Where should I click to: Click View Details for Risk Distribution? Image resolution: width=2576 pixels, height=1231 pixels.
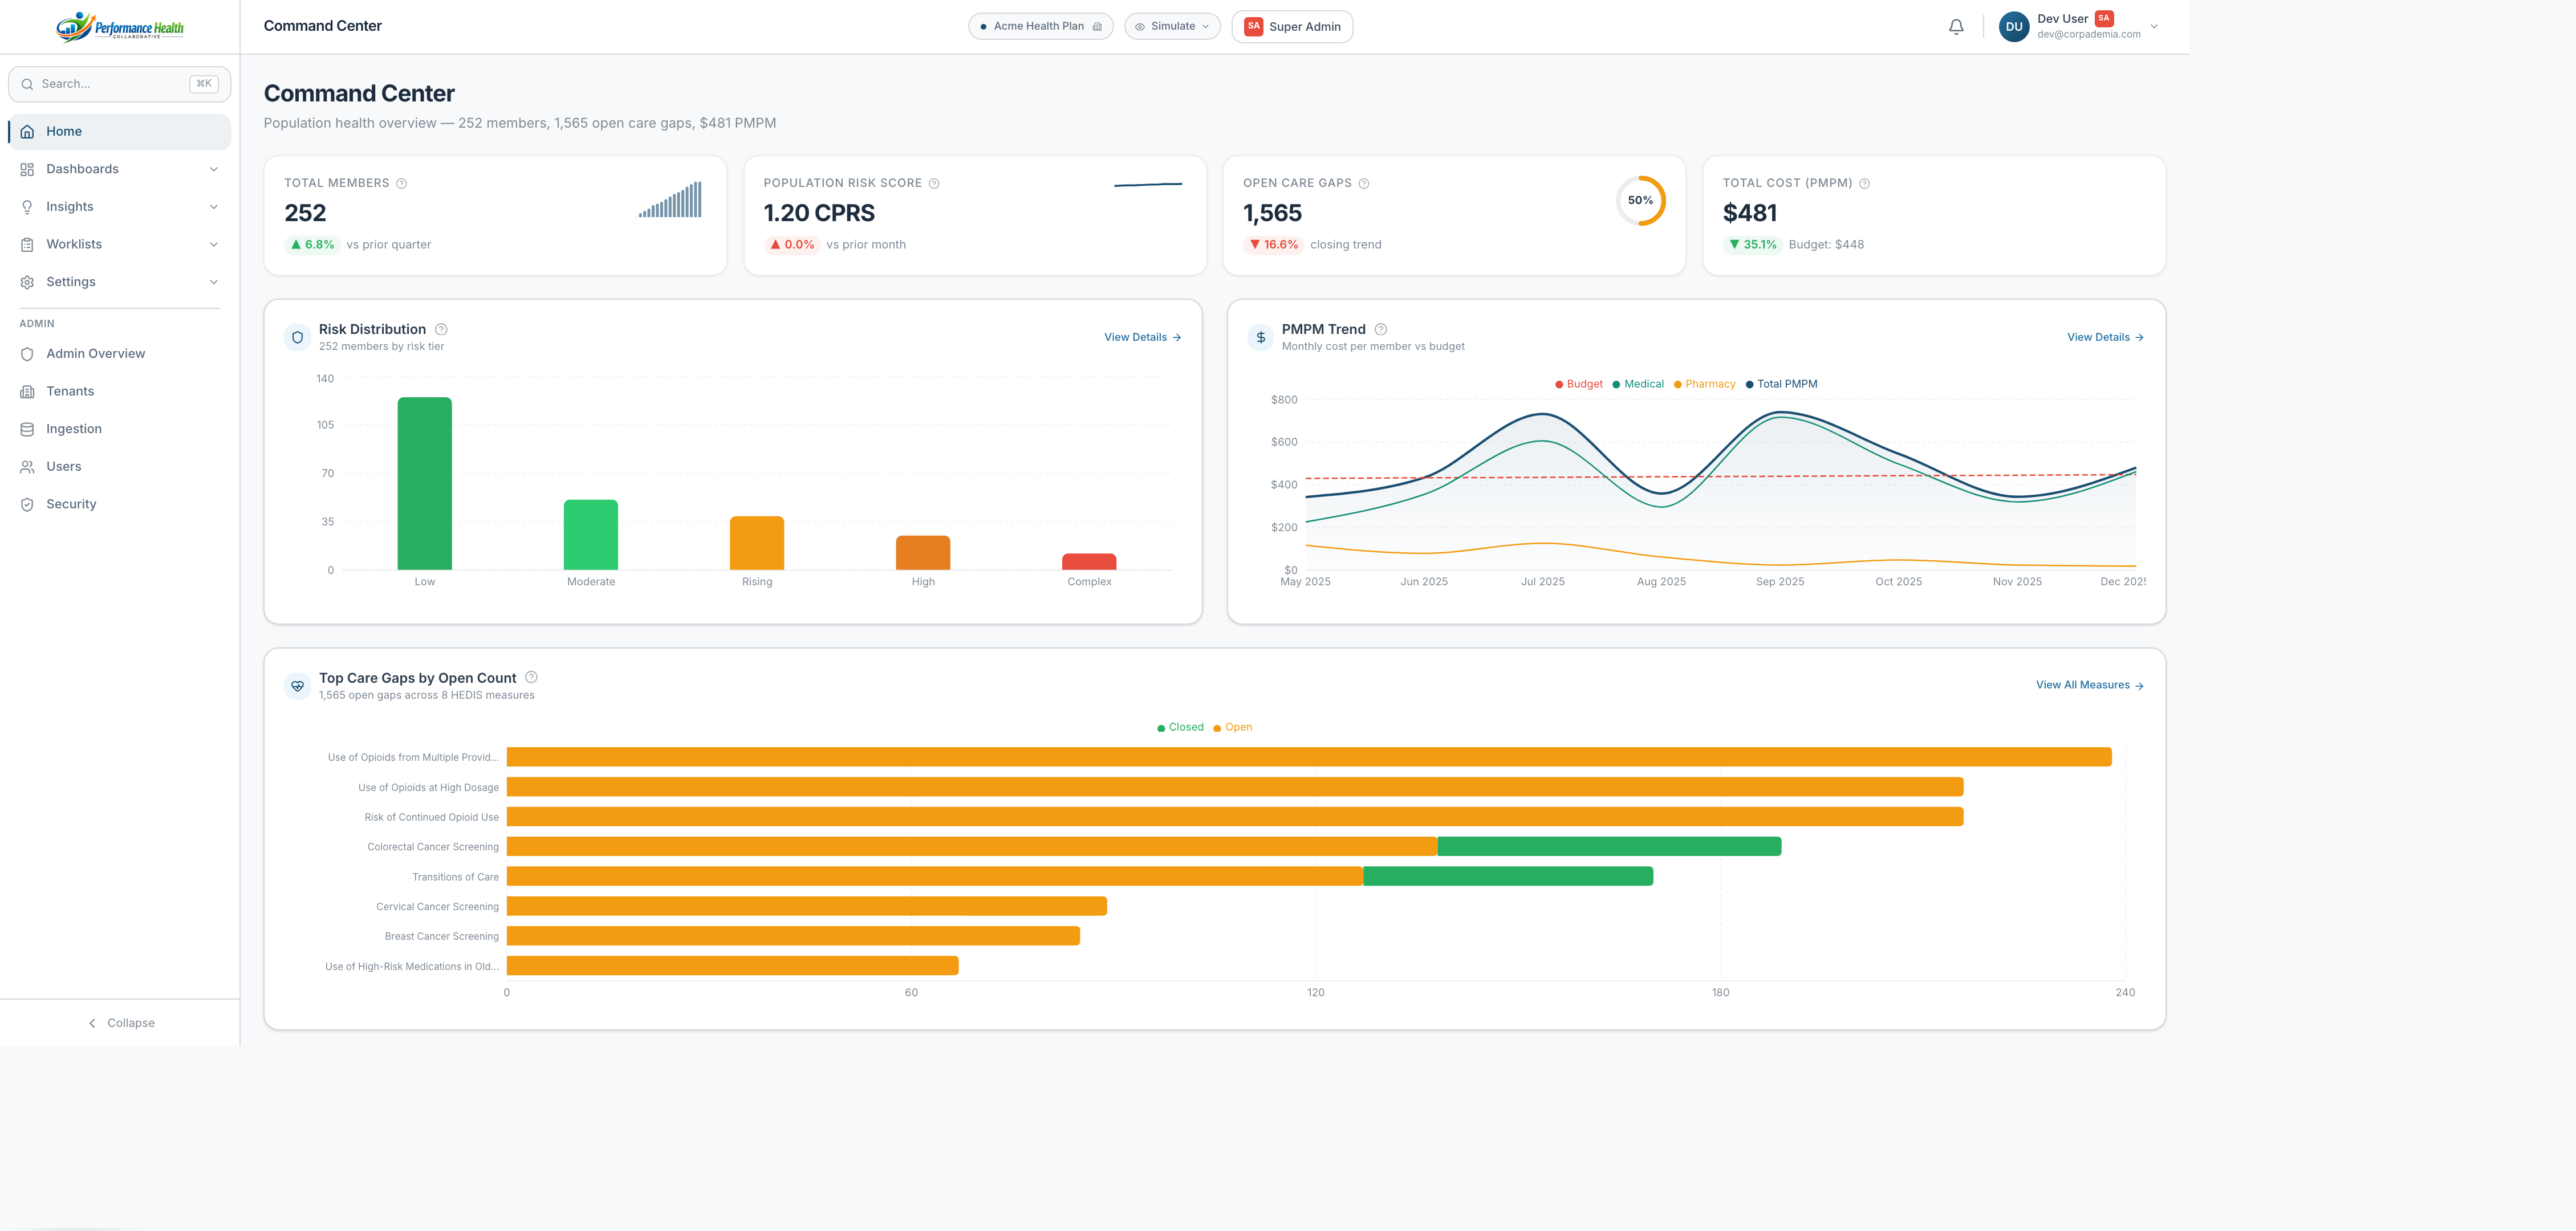point(1143,338)
